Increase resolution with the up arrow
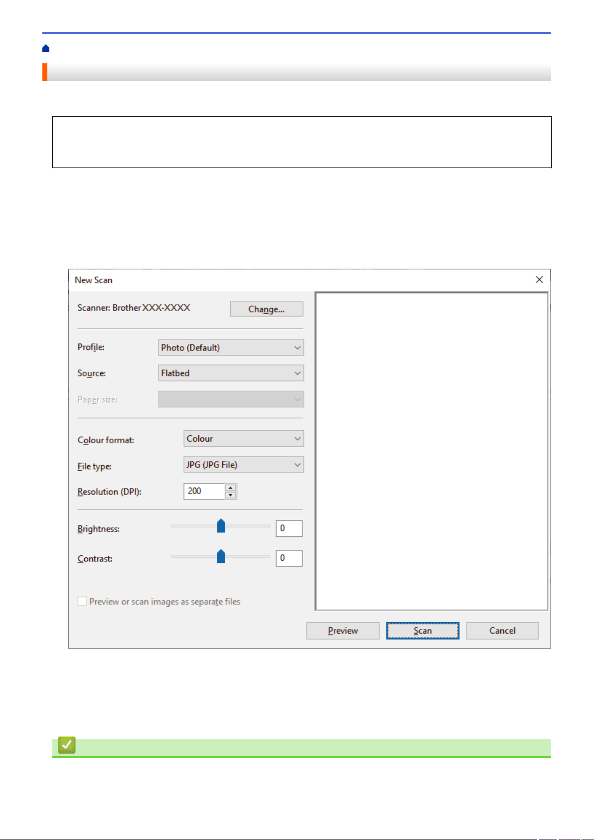This screenshot has height=840, width=594. pos(230,488)
